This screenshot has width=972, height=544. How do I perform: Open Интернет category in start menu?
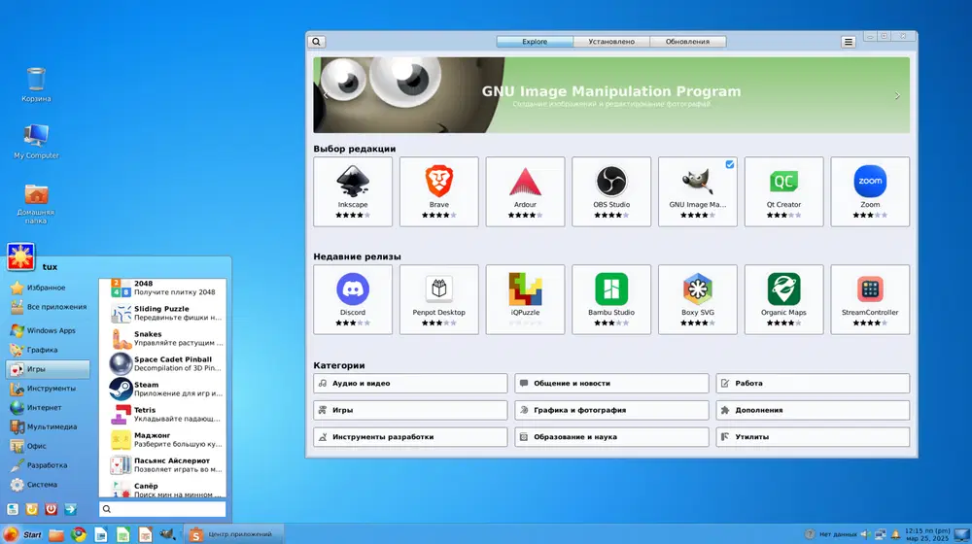pyautogui.click(x=48, y=407)
